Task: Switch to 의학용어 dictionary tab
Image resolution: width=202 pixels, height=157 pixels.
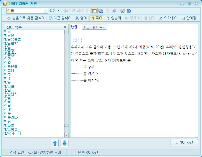Action: 168,18
